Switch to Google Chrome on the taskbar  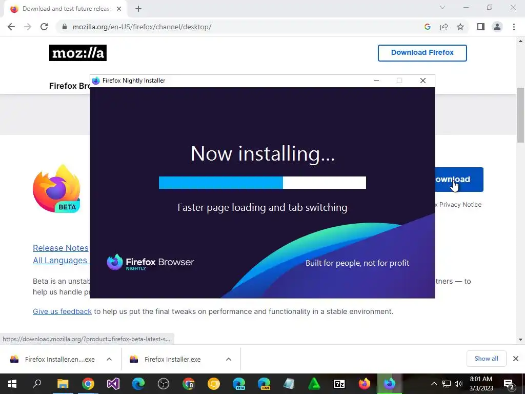[88, 384]
